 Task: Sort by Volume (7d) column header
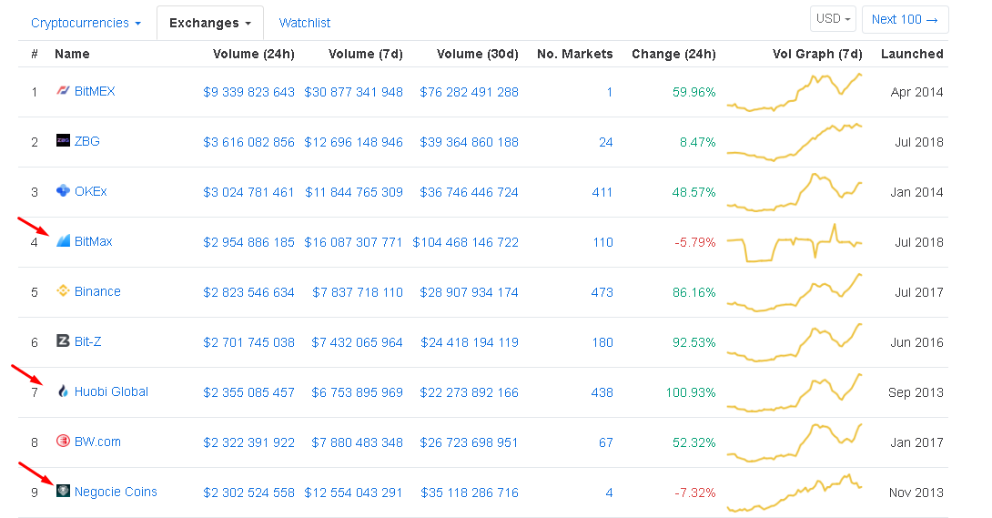pos(366,54)
